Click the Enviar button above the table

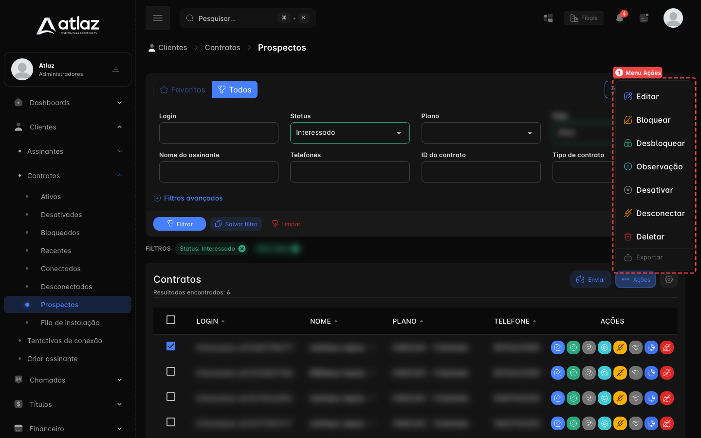point(590,279)
